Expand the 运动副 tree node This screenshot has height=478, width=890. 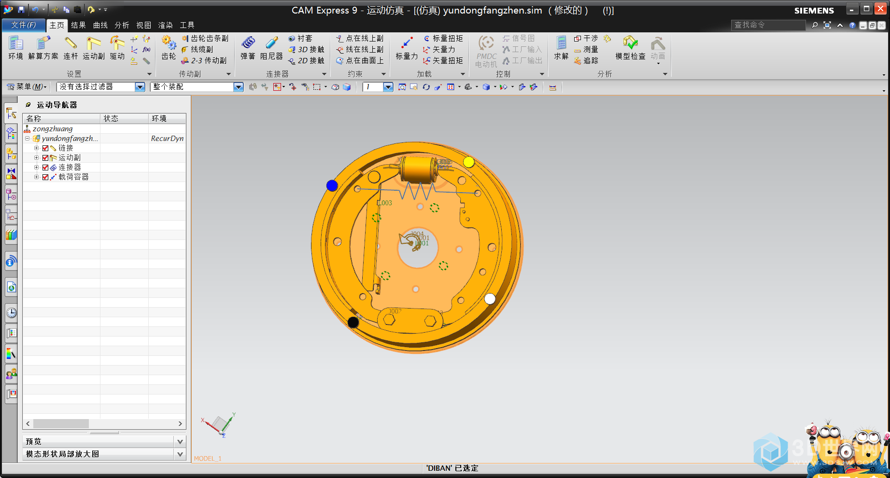pyautogui.click(x=36, y=158)
